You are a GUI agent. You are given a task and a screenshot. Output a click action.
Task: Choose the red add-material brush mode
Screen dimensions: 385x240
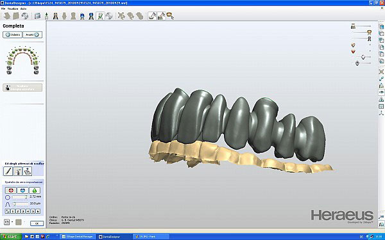click(11, 190)
